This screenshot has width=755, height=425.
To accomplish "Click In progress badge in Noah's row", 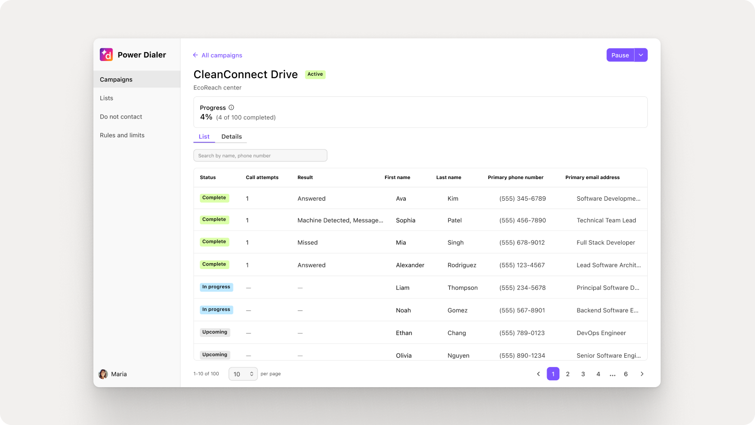I will (x=216, y=309).
